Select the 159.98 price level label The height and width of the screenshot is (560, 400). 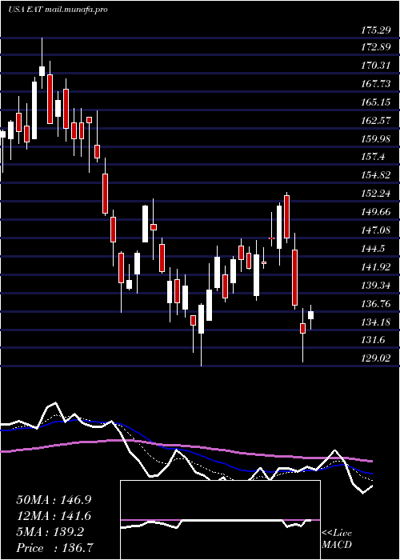point(375,139)
